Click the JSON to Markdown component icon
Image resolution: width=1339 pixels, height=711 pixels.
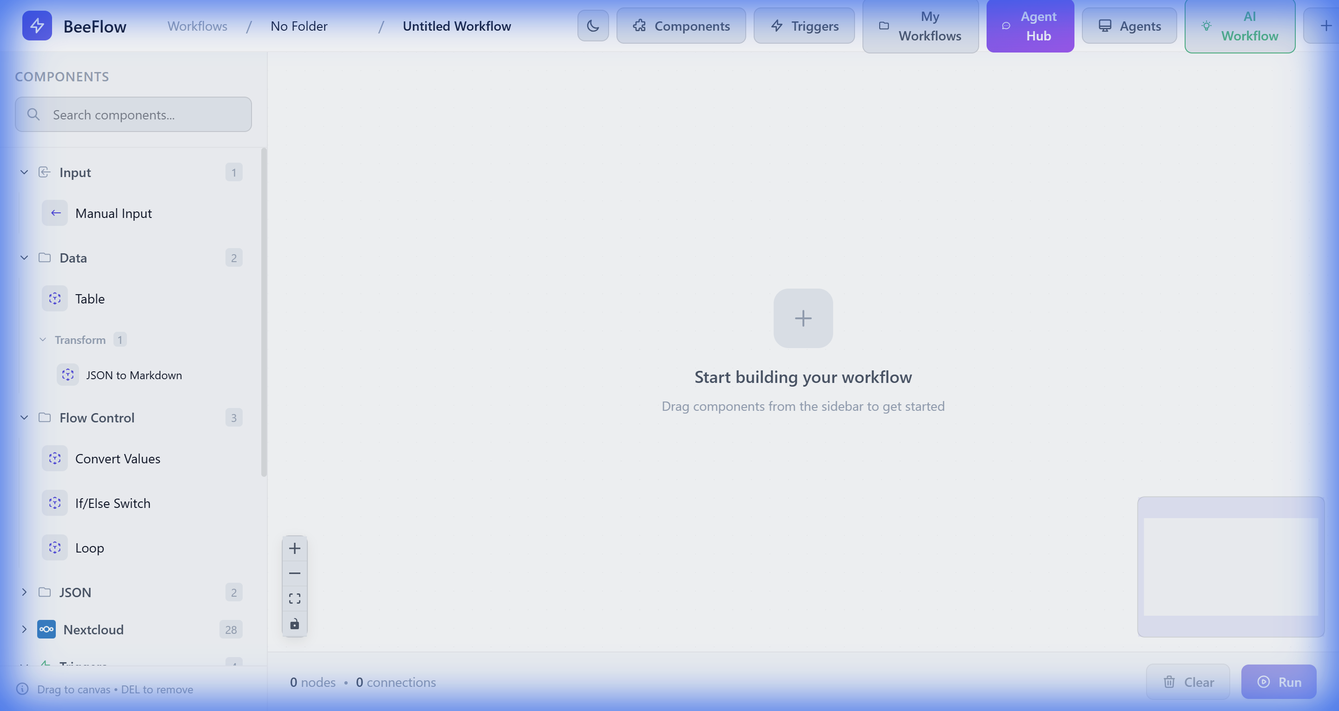tap(67, 375)
